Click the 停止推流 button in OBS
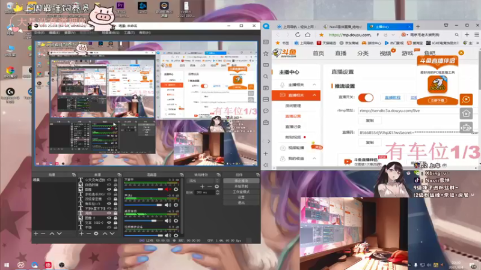Image resolution: width=481 pixels, height=270 pixels. tap(241, 181)
